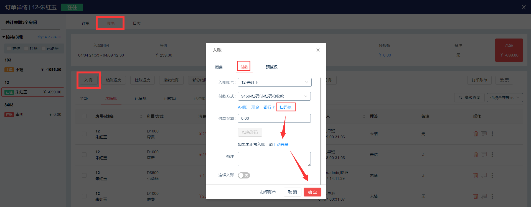
Task: Click the 撤销结账 button
Action: point(171,80)
